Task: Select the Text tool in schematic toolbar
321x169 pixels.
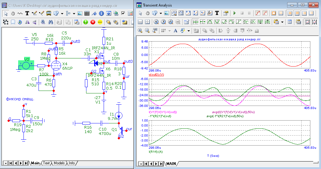Action: point(27,13)
